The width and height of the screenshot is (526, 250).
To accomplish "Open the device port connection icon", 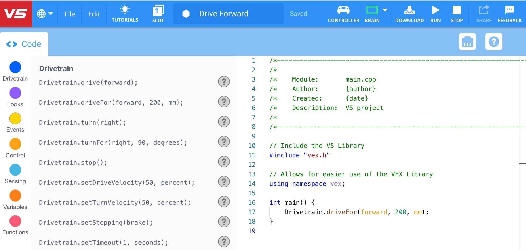I will pyautogui.click(x=467, y=42).
